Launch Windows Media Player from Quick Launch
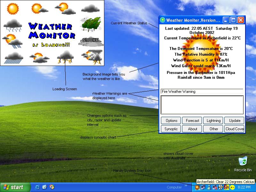The image size is (256, 192). coord(52,187)
